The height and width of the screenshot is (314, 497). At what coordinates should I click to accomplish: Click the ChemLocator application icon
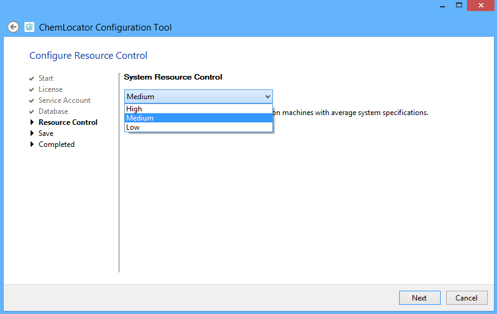click(29, 27)
